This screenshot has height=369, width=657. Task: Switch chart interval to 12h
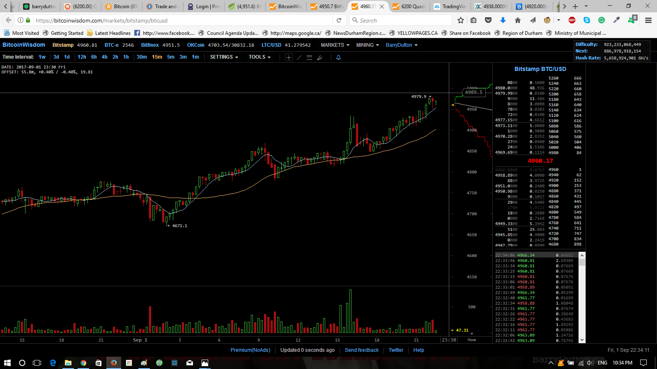82,57
